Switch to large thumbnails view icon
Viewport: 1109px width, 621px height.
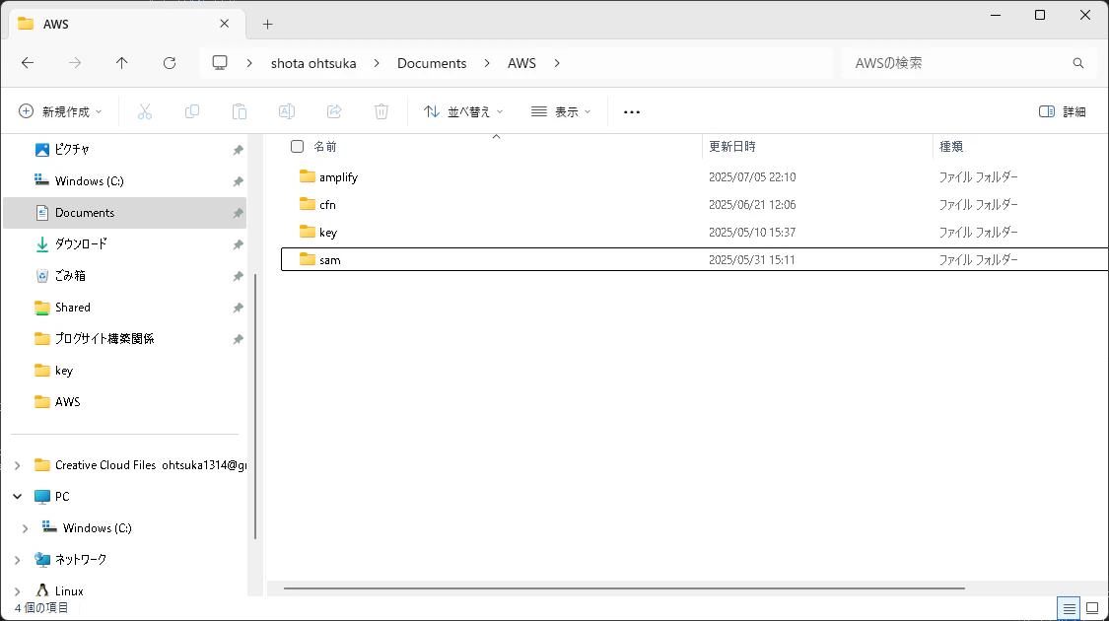(1092, 608)
